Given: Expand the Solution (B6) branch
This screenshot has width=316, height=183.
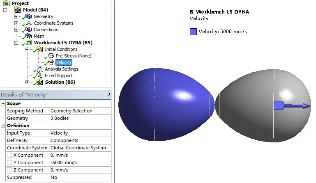Looking at the screenshot, I should pyautogui.click(x=28, y=82).
